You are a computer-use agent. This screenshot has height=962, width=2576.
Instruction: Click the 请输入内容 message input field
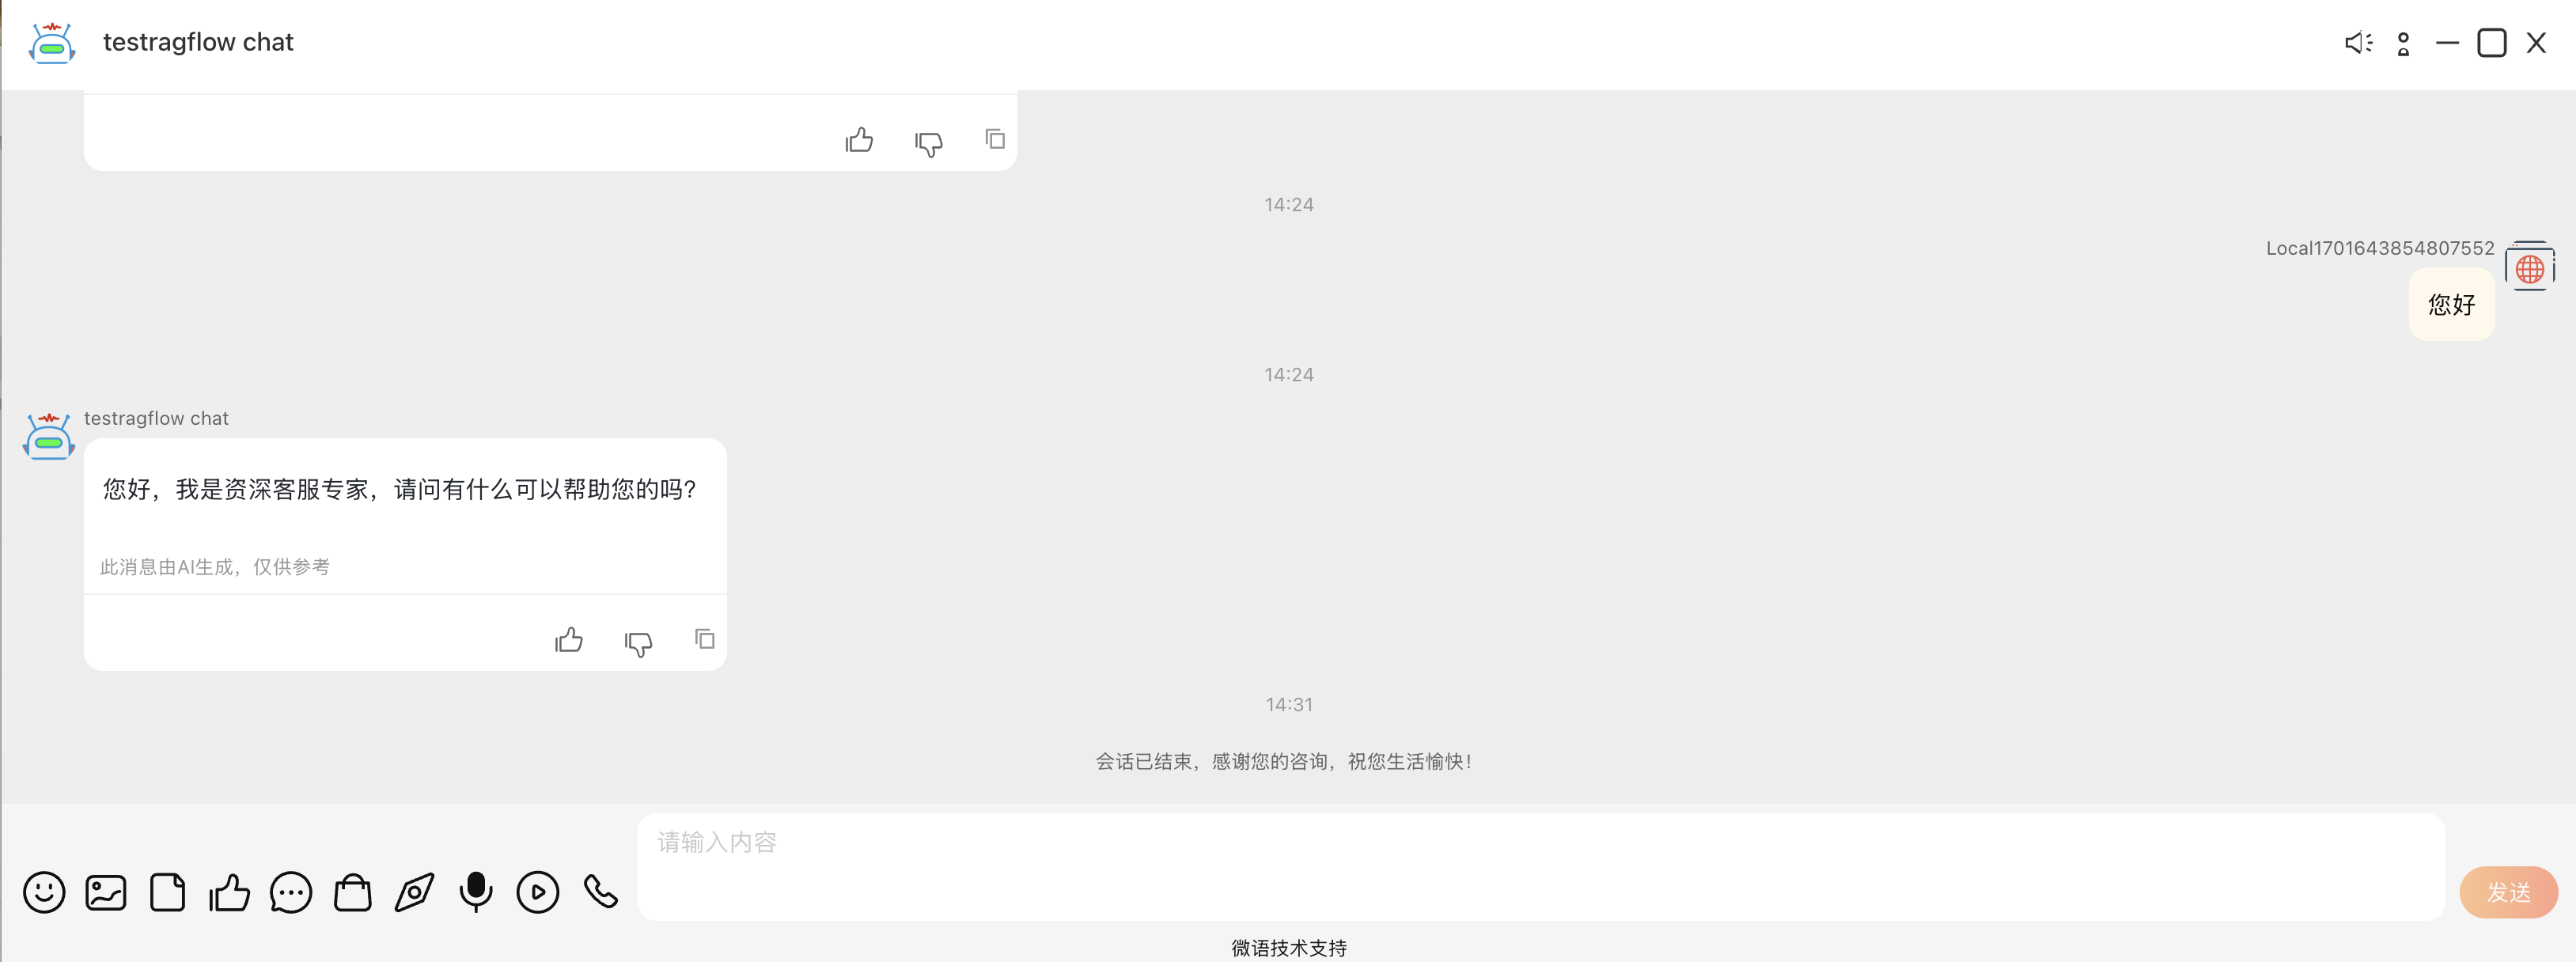tap(1540, 866)
